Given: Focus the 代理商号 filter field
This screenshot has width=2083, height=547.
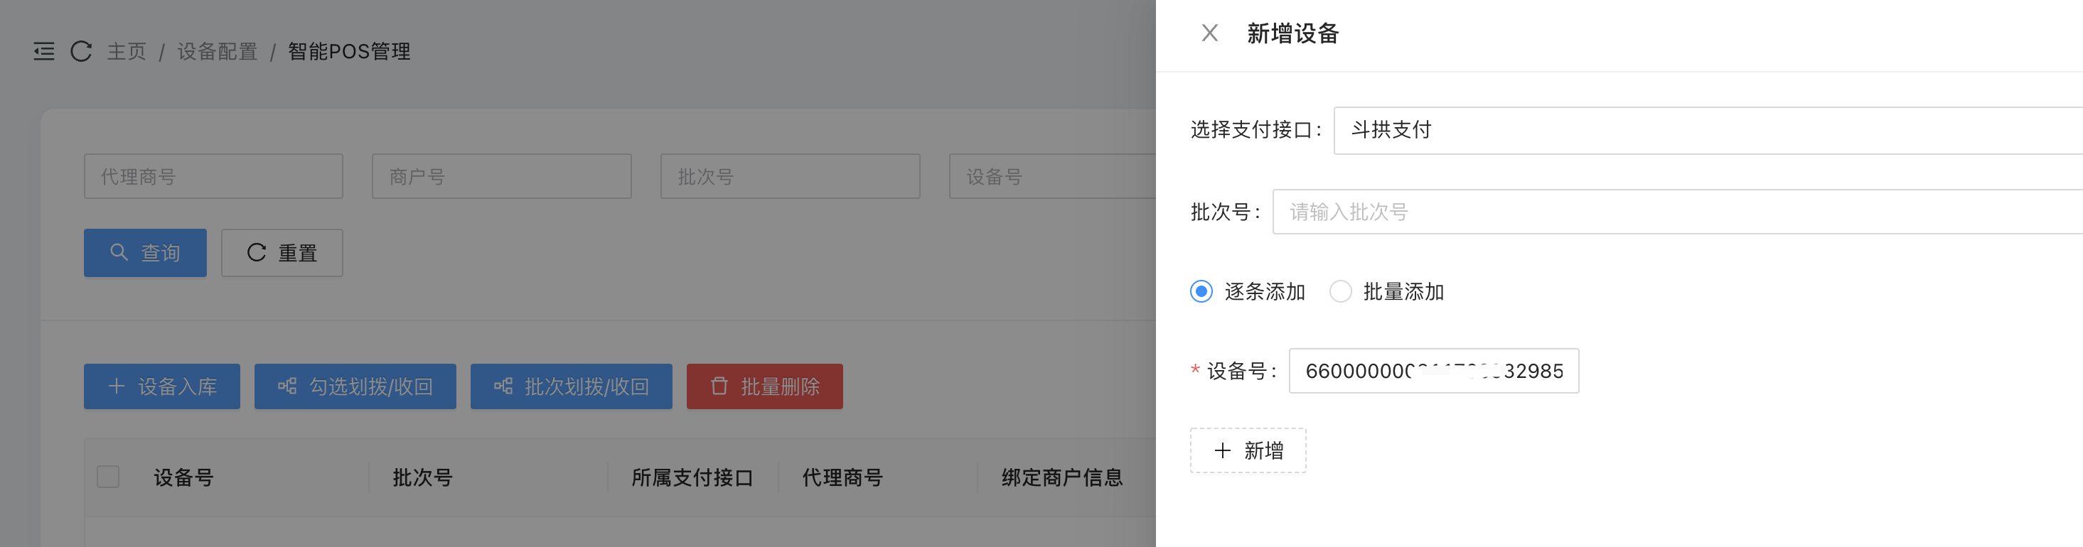Looking at the screenshot, I should point(213,176).
